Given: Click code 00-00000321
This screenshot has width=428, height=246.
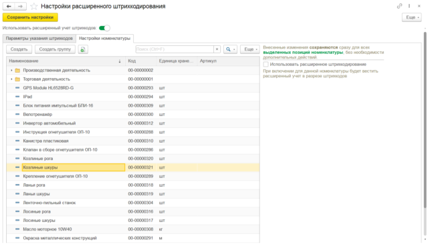Looking at the screenshot, I should (x=140, y=167).
